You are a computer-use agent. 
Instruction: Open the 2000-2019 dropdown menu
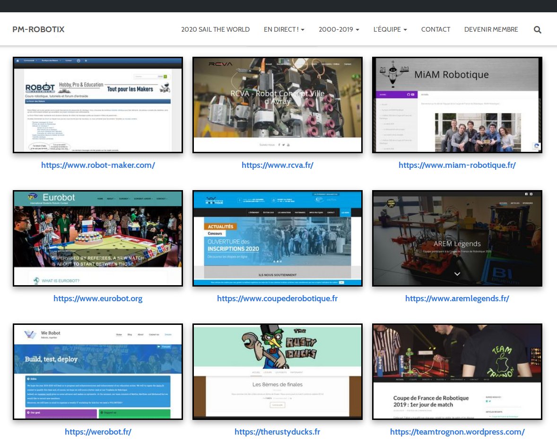pos(339,29)
